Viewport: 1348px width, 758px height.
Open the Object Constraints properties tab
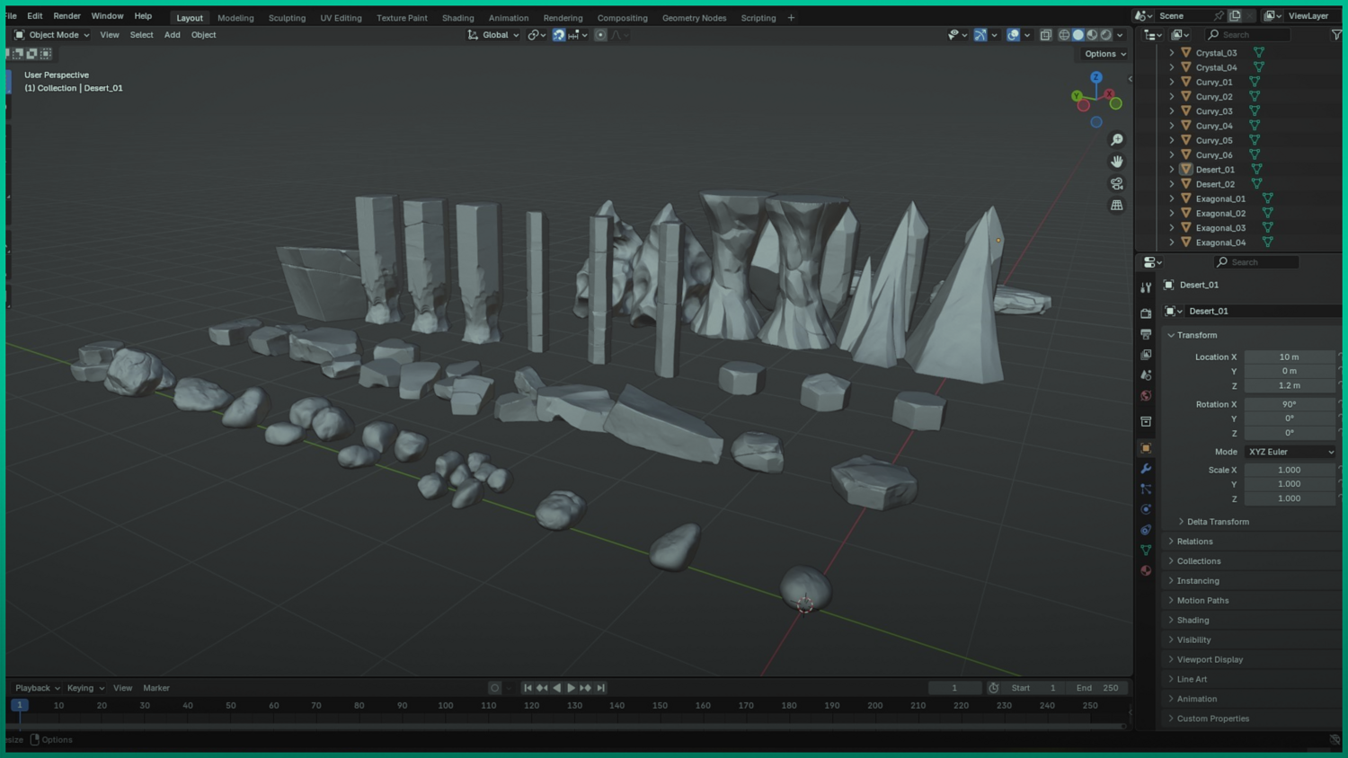1146,530
